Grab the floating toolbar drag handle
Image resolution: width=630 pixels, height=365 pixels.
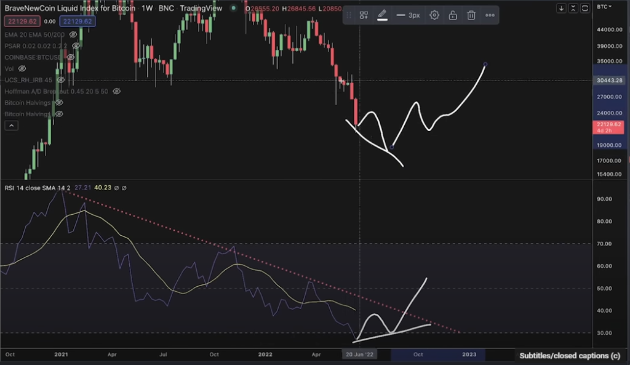click(350, 15)
